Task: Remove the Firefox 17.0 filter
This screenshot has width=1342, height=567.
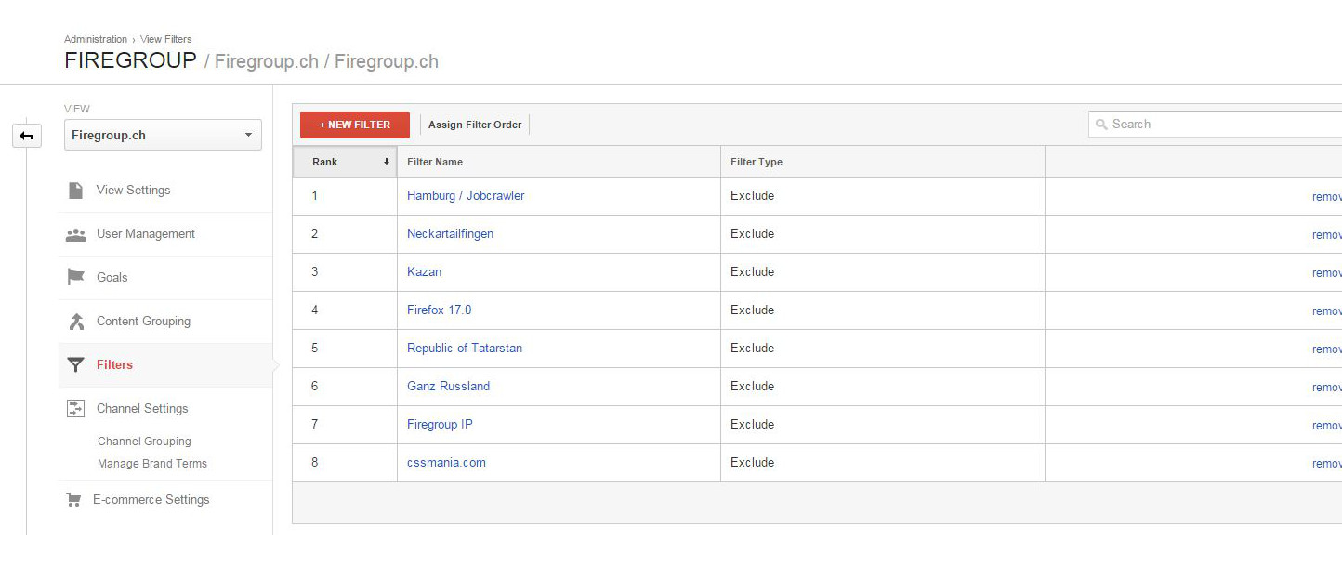Action: coord(1327,311)
